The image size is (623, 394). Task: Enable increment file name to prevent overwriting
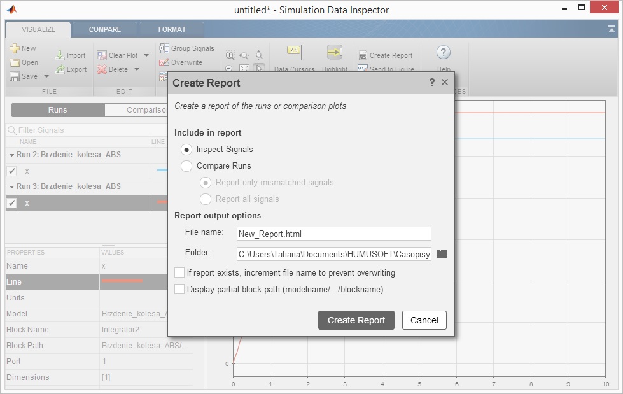[179, 272]
